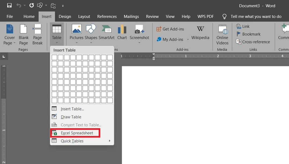This screenshot has width=289, height=164.
Task: Open the Undo history dropdown arrow
Action: click(25, 6)
